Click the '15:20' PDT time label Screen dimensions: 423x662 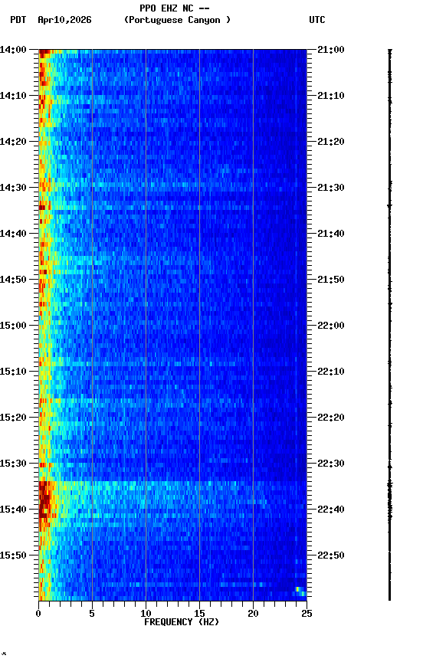click(13, 418)
